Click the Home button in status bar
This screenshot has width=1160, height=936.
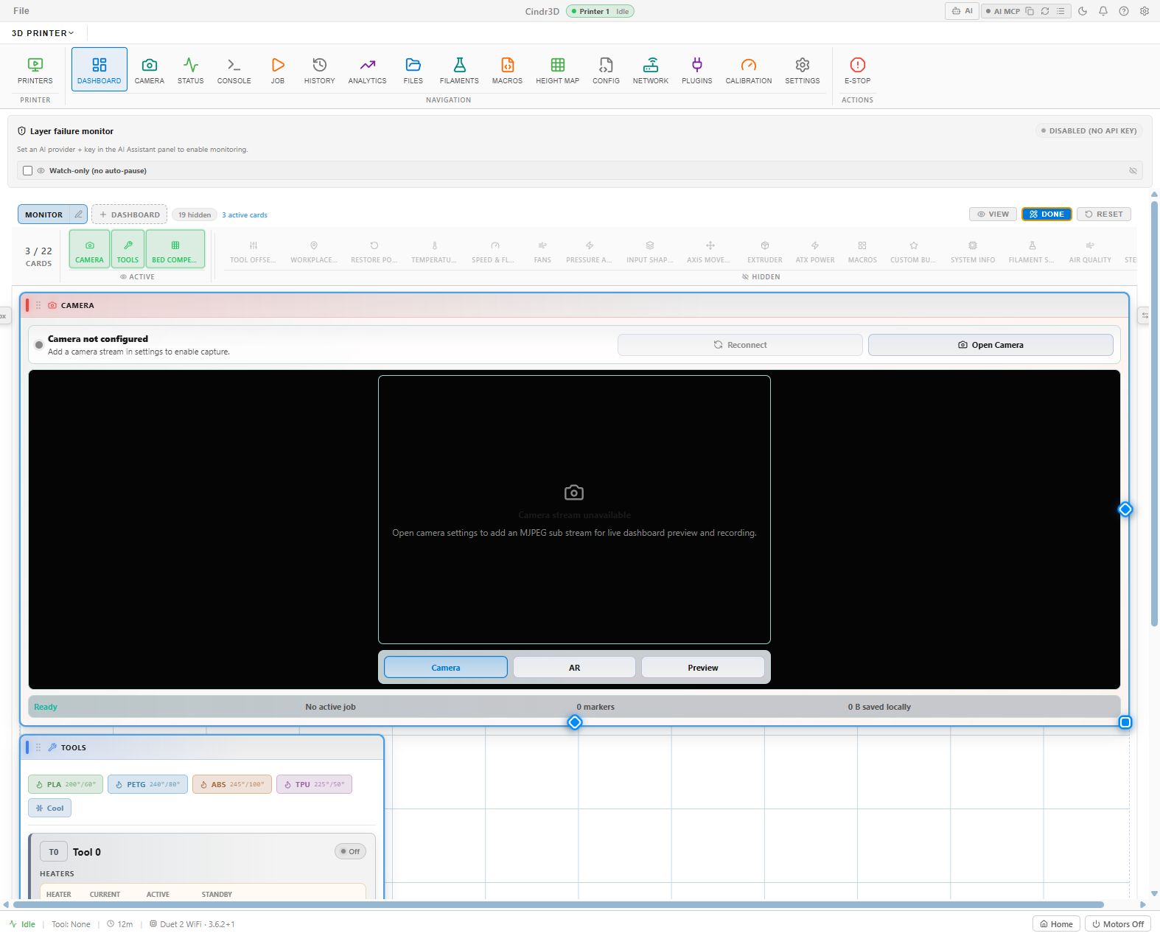tap(1056, 923)
